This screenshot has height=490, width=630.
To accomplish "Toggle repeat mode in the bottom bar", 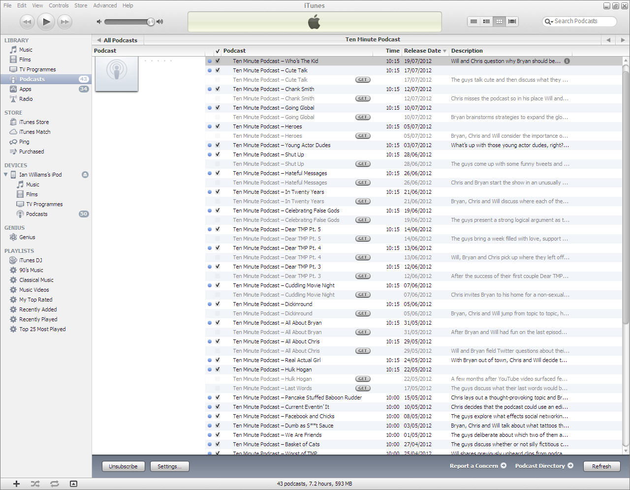I will pyautogui.click(x=55, y=484).
